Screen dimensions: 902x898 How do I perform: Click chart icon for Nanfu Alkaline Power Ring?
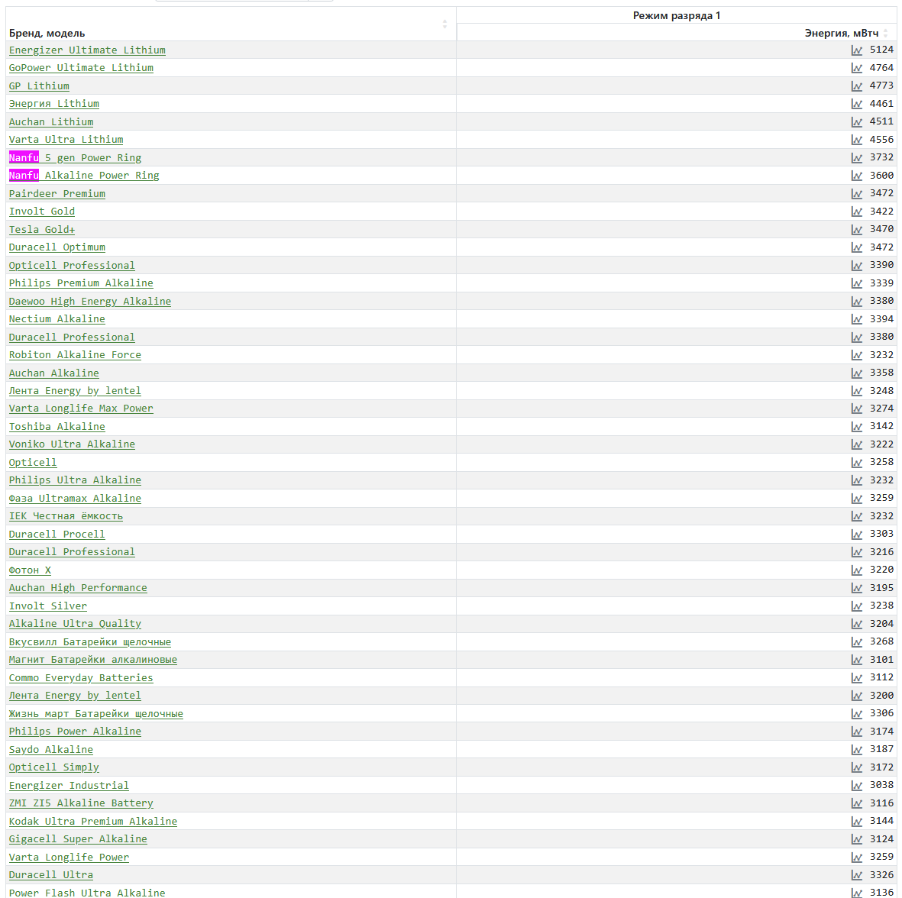(x=856, y=176)
